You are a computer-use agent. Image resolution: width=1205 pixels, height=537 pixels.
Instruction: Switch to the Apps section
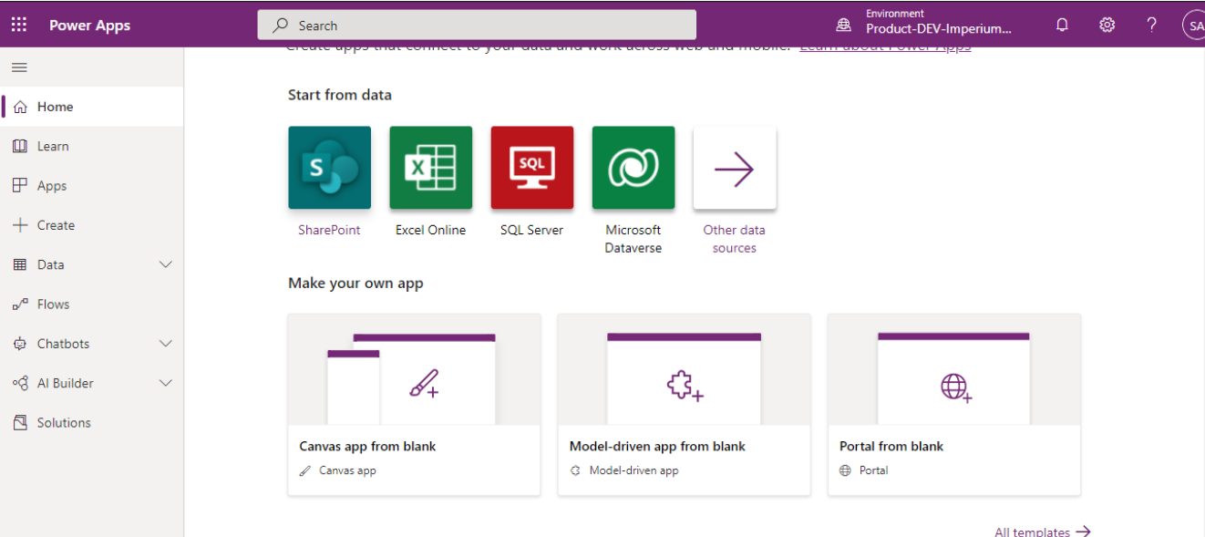click(50, 185)
